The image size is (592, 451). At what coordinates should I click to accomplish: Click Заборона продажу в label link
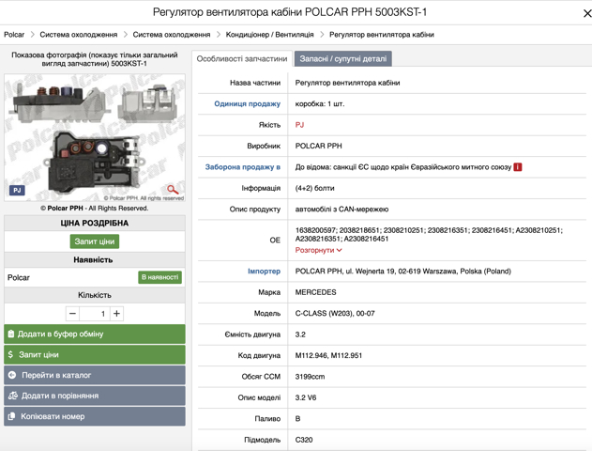pyautogui.click(x=243, y=167)
